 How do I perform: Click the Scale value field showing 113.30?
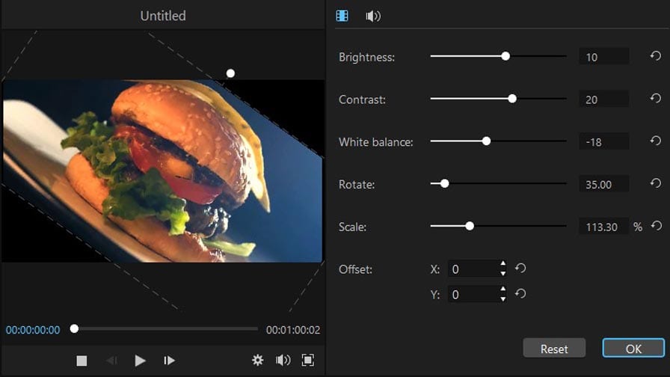[x=603, y=226]
